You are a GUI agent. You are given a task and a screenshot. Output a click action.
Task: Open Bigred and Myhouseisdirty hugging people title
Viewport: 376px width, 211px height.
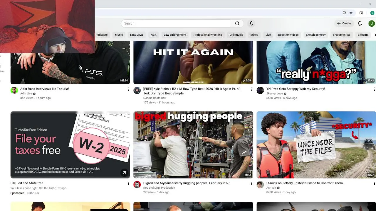[187, 183]
